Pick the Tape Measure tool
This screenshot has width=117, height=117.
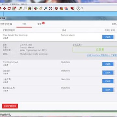pos(20,8)
